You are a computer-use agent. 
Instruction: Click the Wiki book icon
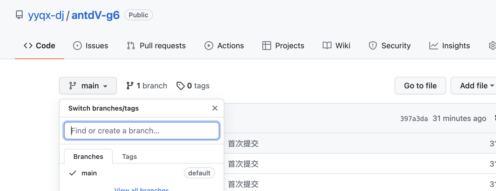pos(327,45)
